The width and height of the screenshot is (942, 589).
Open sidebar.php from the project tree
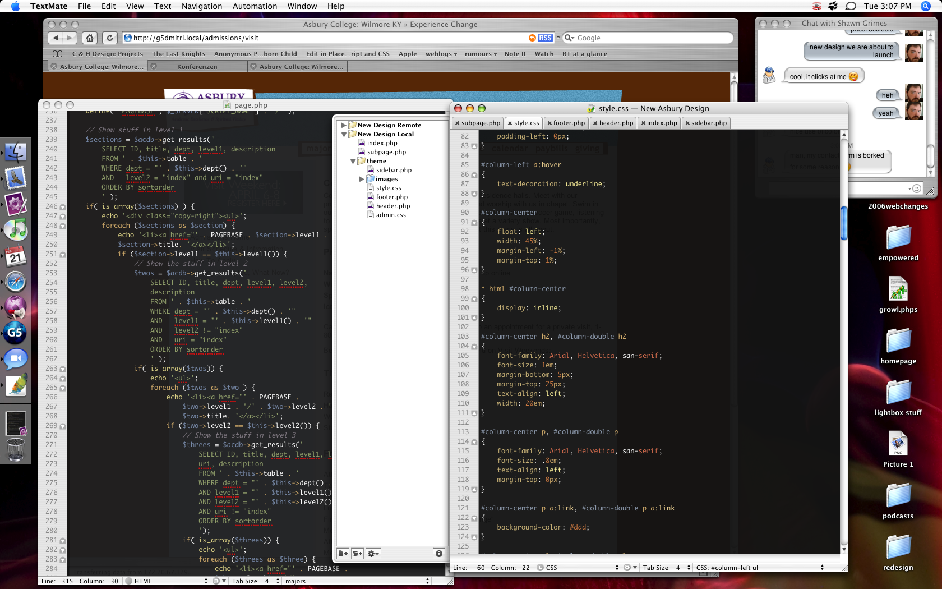[394, 170]
